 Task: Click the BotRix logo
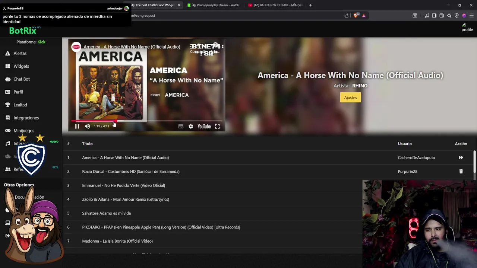coord(23,31)
